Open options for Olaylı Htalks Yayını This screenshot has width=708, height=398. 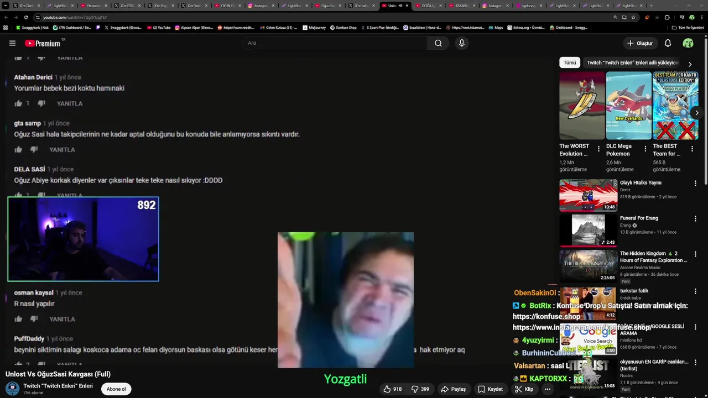pos(695,184)
